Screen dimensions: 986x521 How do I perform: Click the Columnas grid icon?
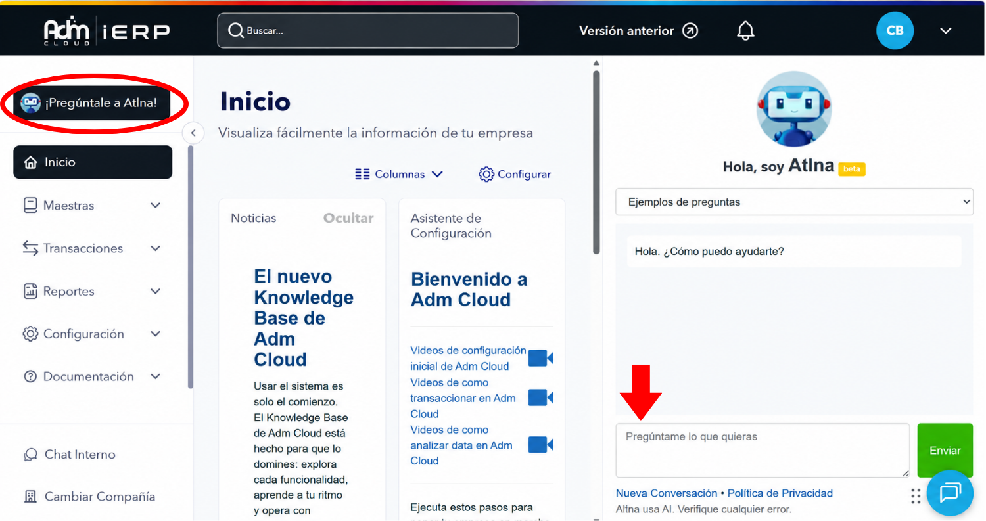(362, 174)
